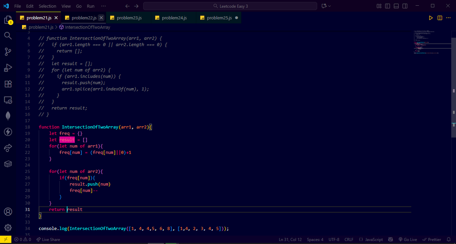Click the code minimap preview
This screenshot has height=244, width=456.
(x=432, y=42)
